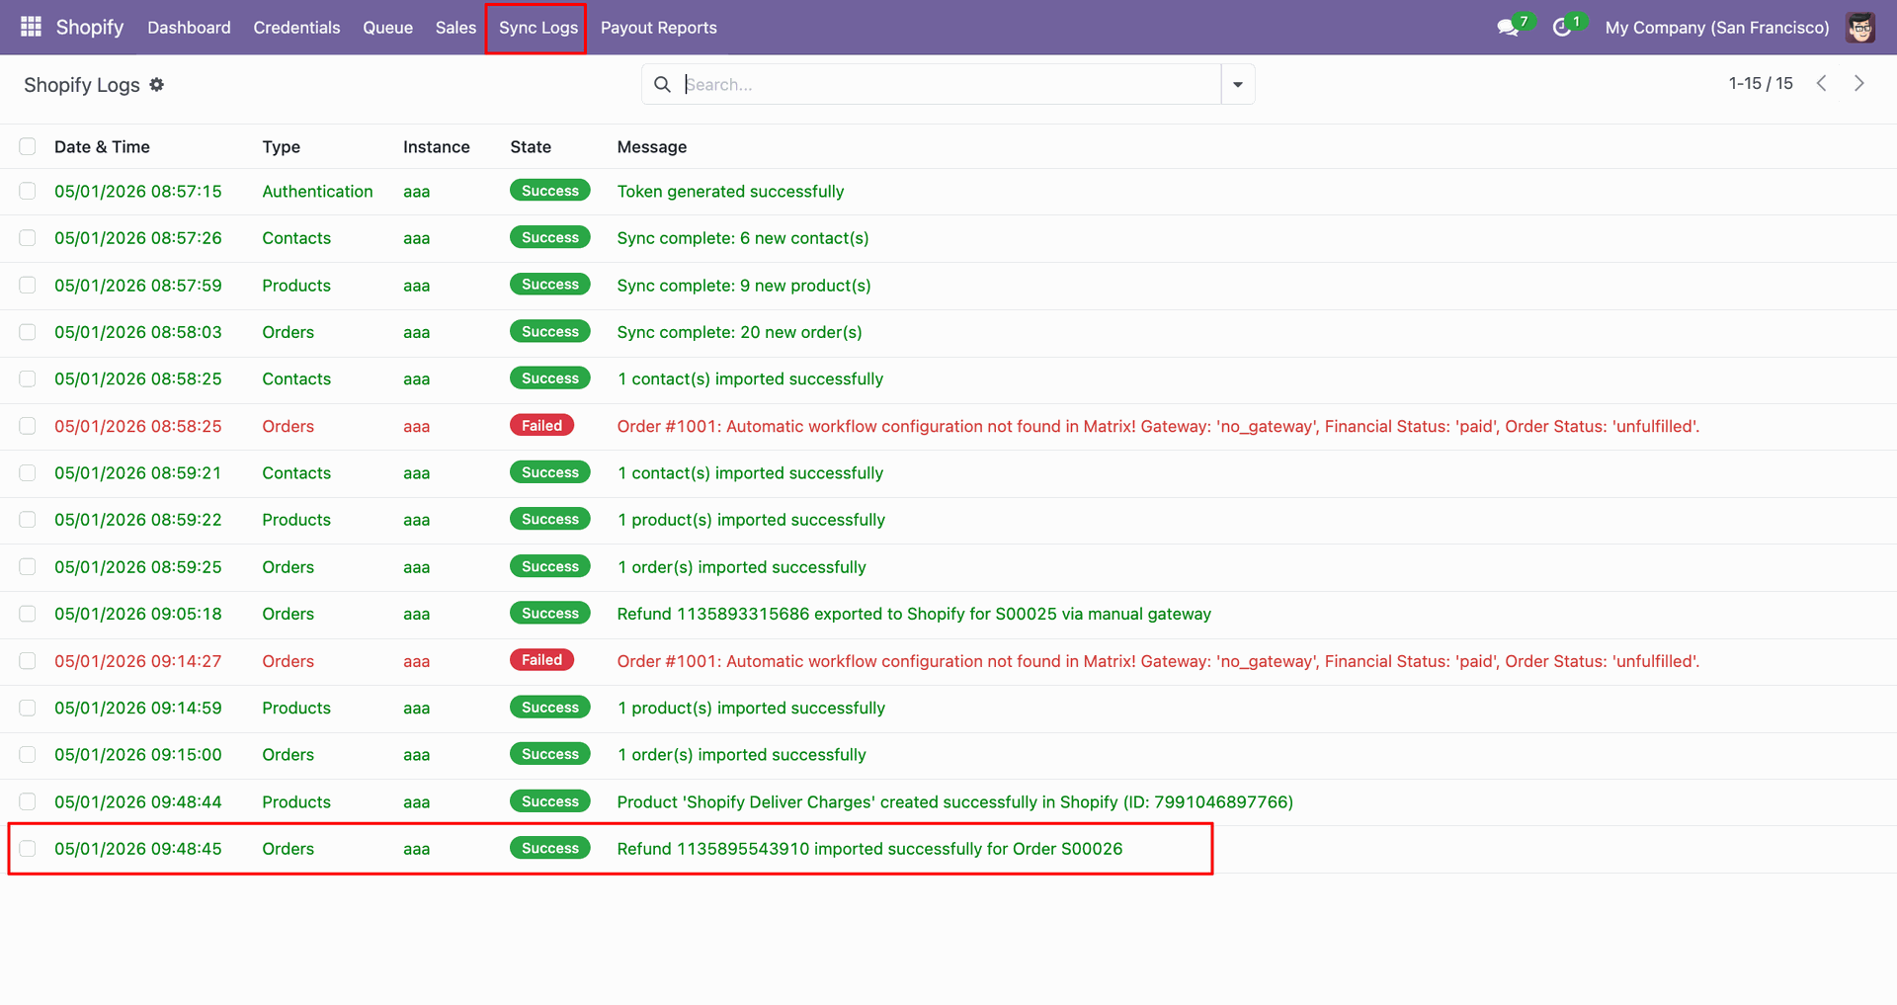Image resolution: width=1897 pixels, height=1005 pixels.
Task: Open the Queue menu
Action: (387, 28)
